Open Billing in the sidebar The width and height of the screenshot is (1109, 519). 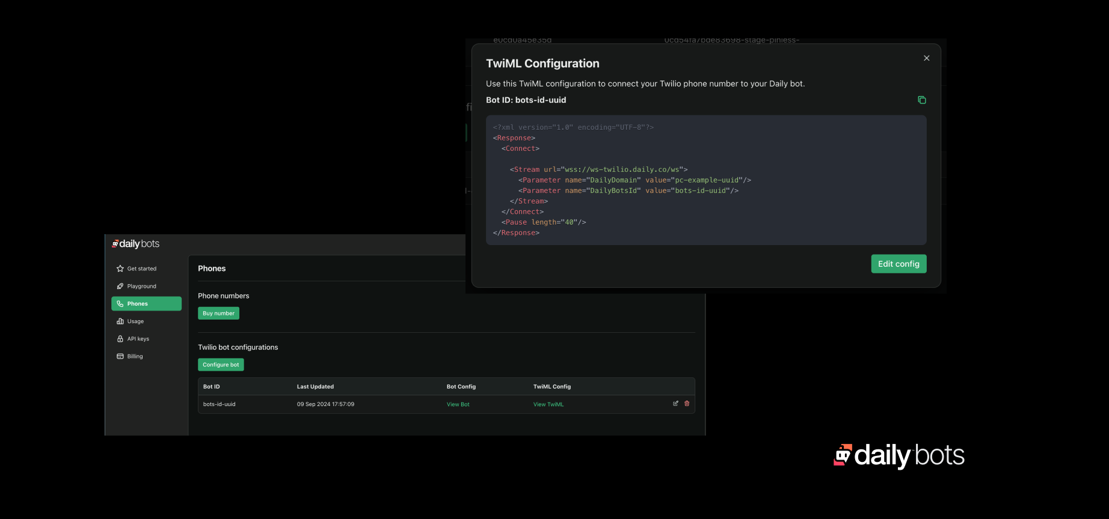pos(146,356)
